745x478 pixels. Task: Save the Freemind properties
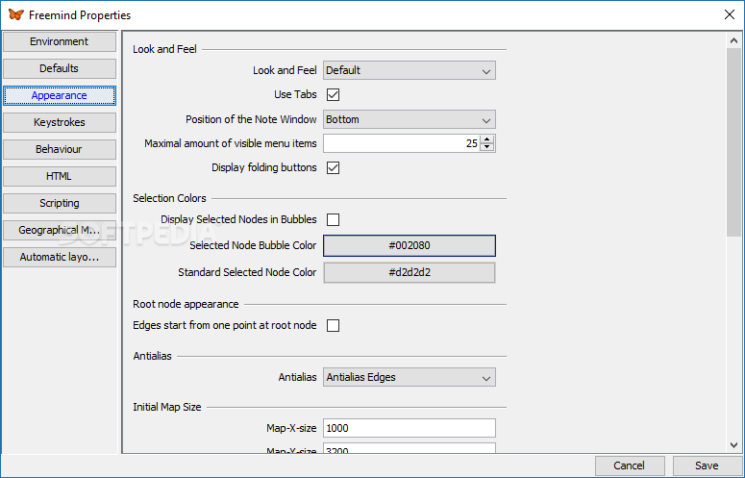pos(707,465)
